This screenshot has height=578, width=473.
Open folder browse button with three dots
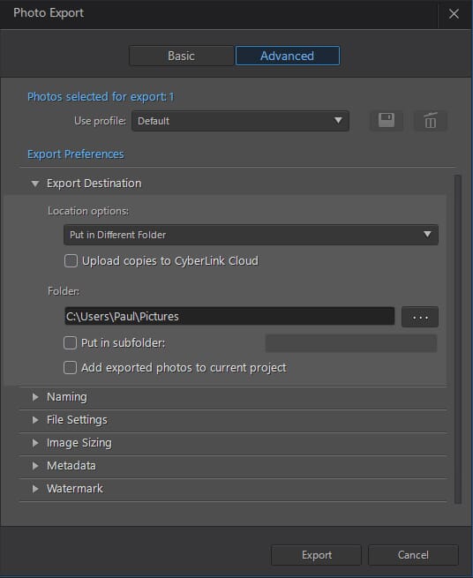(x=420, y=317)
